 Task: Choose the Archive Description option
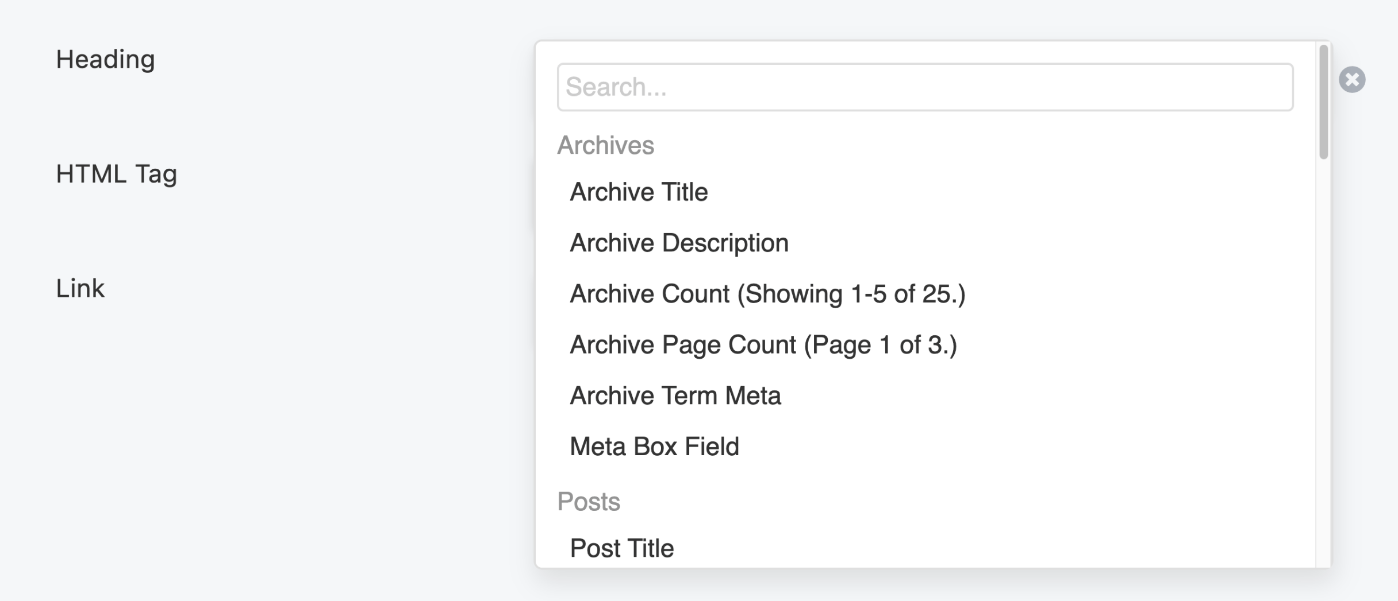click(678, 243)
